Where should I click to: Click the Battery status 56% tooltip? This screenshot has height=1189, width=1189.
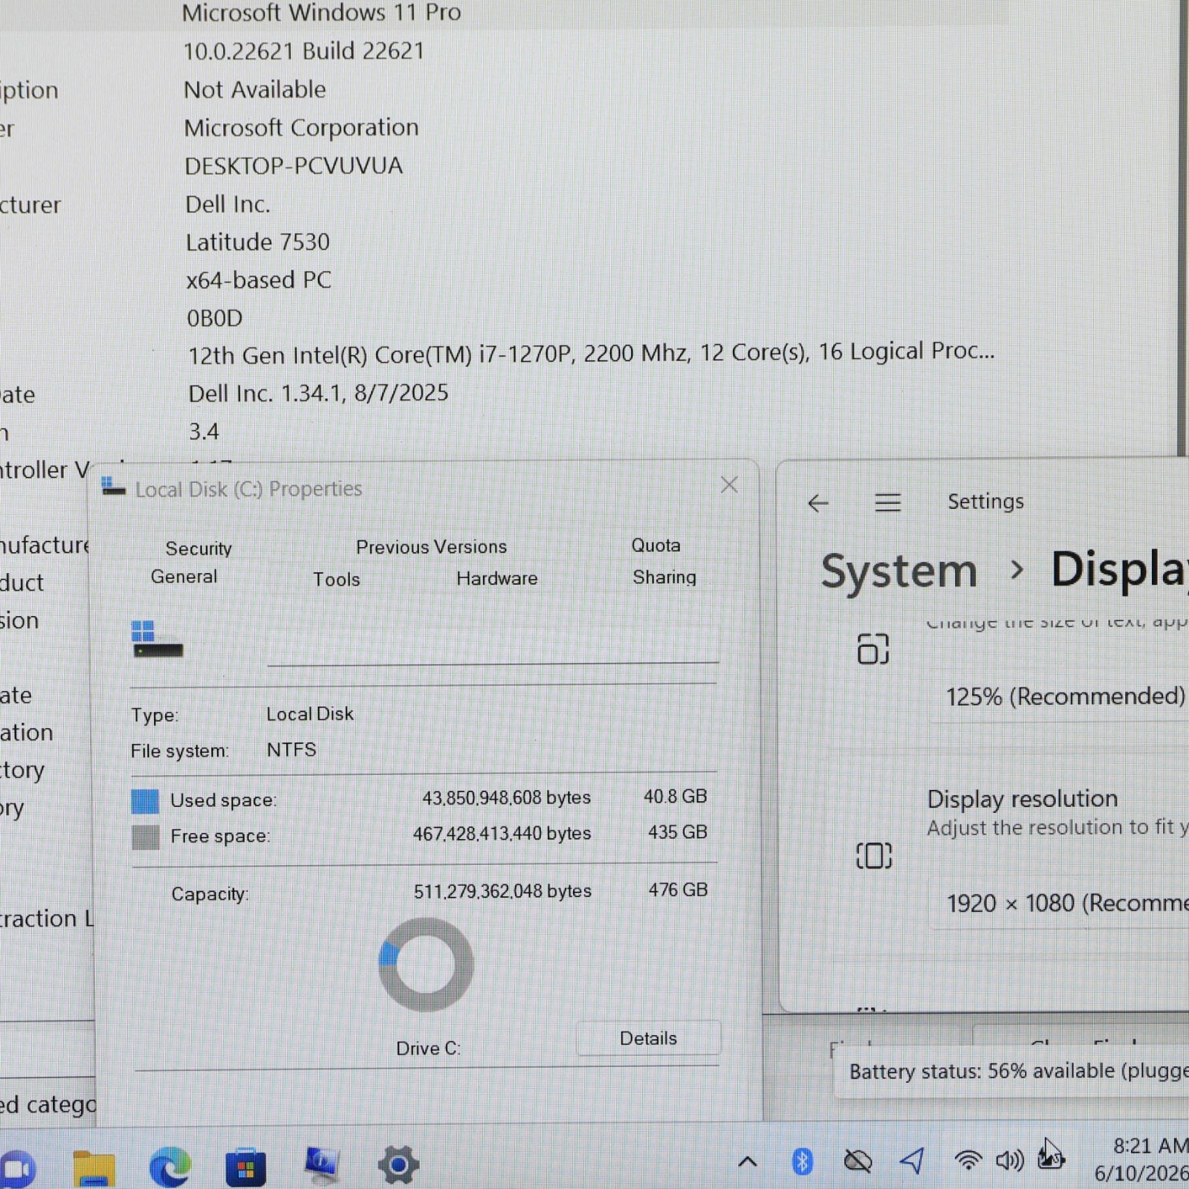pos(1011,1071)
